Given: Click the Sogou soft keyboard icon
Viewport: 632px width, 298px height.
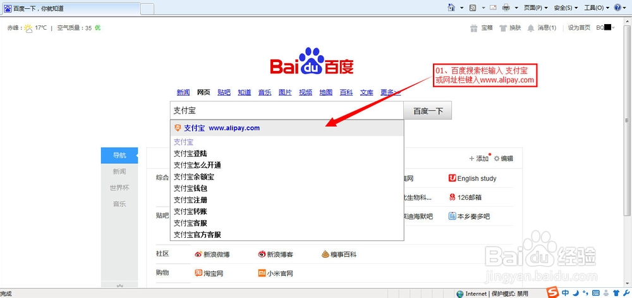Looking at the screenshot, I should point(596,293).
